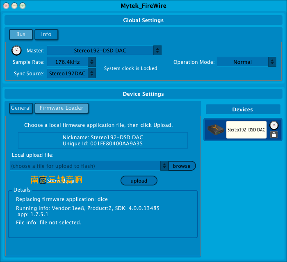Click the 'System clock is Locked' status text
Viewport: 287px width, 262px height.
(131, 68)
